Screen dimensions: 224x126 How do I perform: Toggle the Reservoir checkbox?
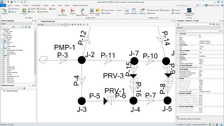[4, 43]
